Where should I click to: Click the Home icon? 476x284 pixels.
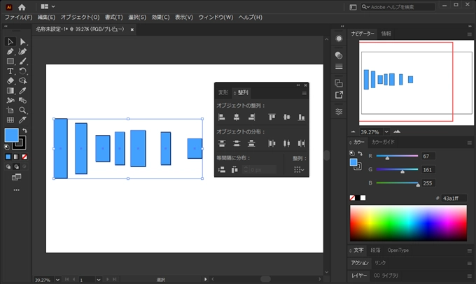[x=22, y=7]
